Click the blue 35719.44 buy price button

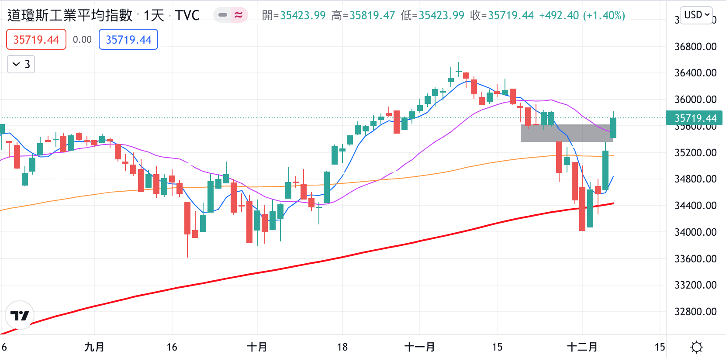click(x=128, y=40)
